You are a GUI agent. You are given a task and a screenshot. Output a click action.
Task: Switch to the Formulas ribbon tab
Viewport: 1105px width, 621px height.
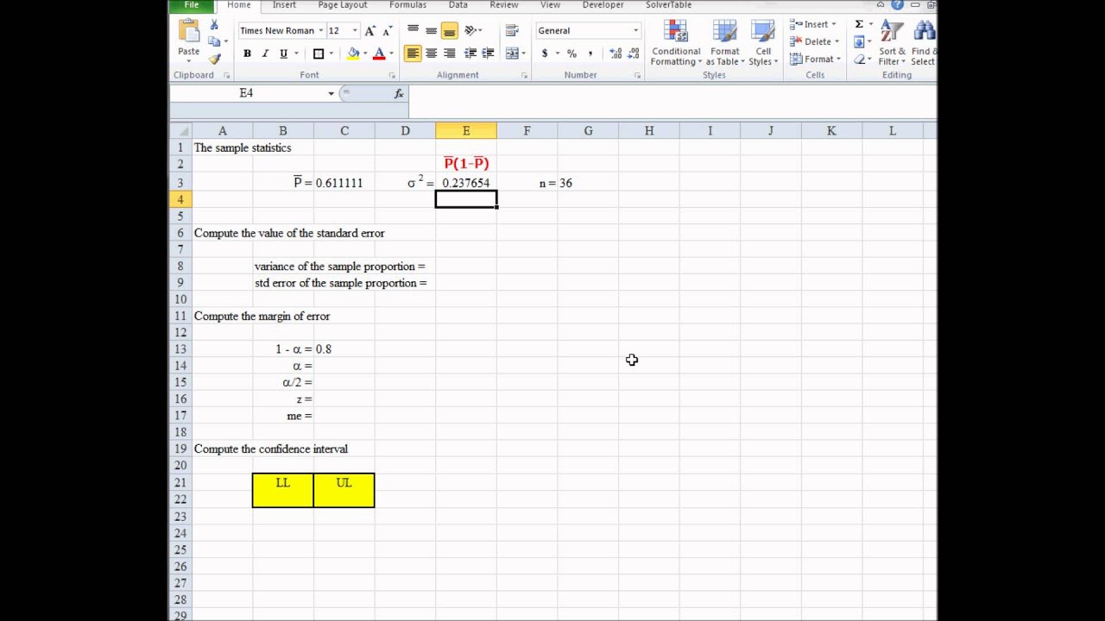pyautogui.click(x=407, y=5)
